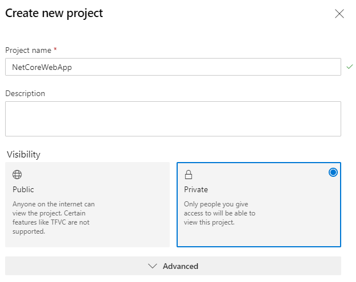The image size is (356, 282).
Task: Click the NetCoreWebApp text in name field
Action: pyautogui.click(x=42, y=67)
